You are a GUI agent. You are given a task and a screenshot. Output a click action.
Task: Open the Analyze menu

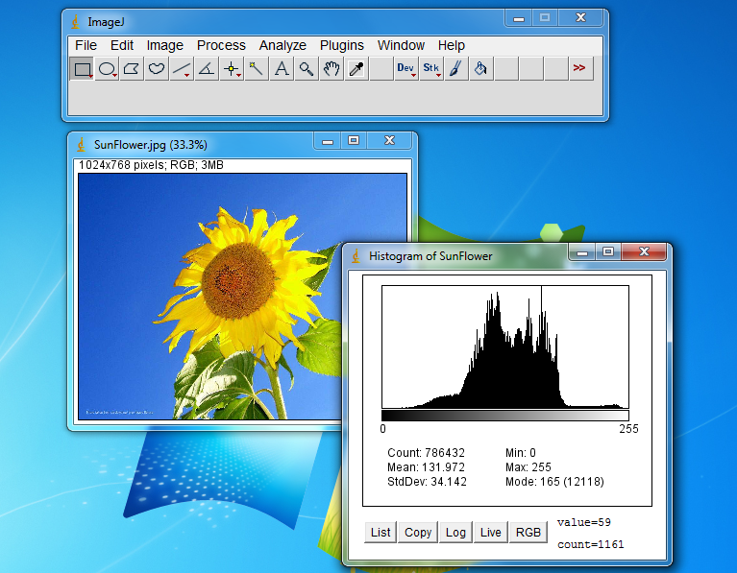tap(283, 45)
